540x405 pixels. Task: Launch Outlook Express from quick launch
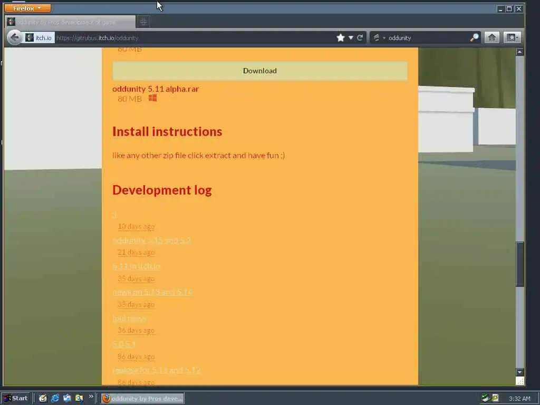point(67,399)
